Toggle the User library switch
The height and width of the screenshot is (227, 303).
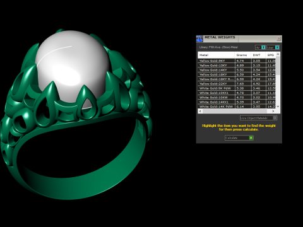pos(273,47)
